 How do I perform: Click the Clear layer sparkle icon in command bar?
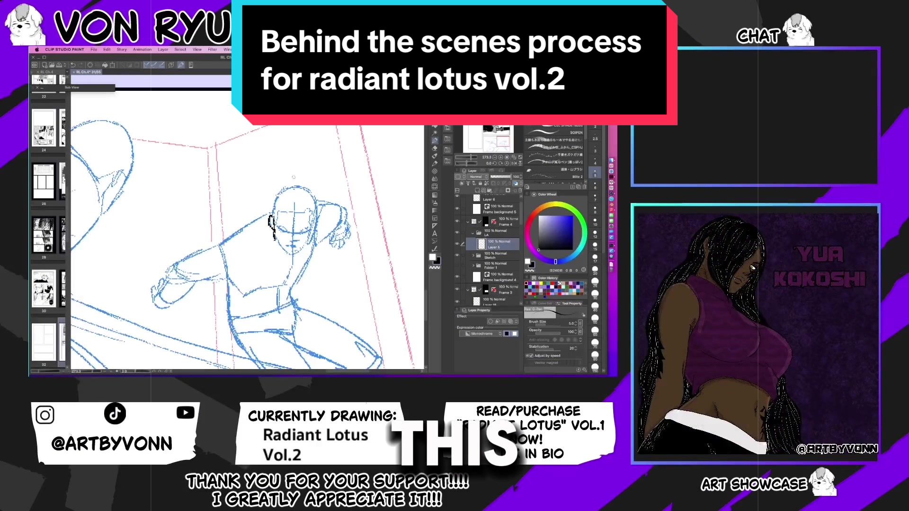point(90,65)
